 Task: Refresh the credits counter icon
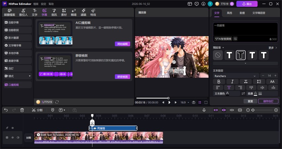[x=57, y=102]
